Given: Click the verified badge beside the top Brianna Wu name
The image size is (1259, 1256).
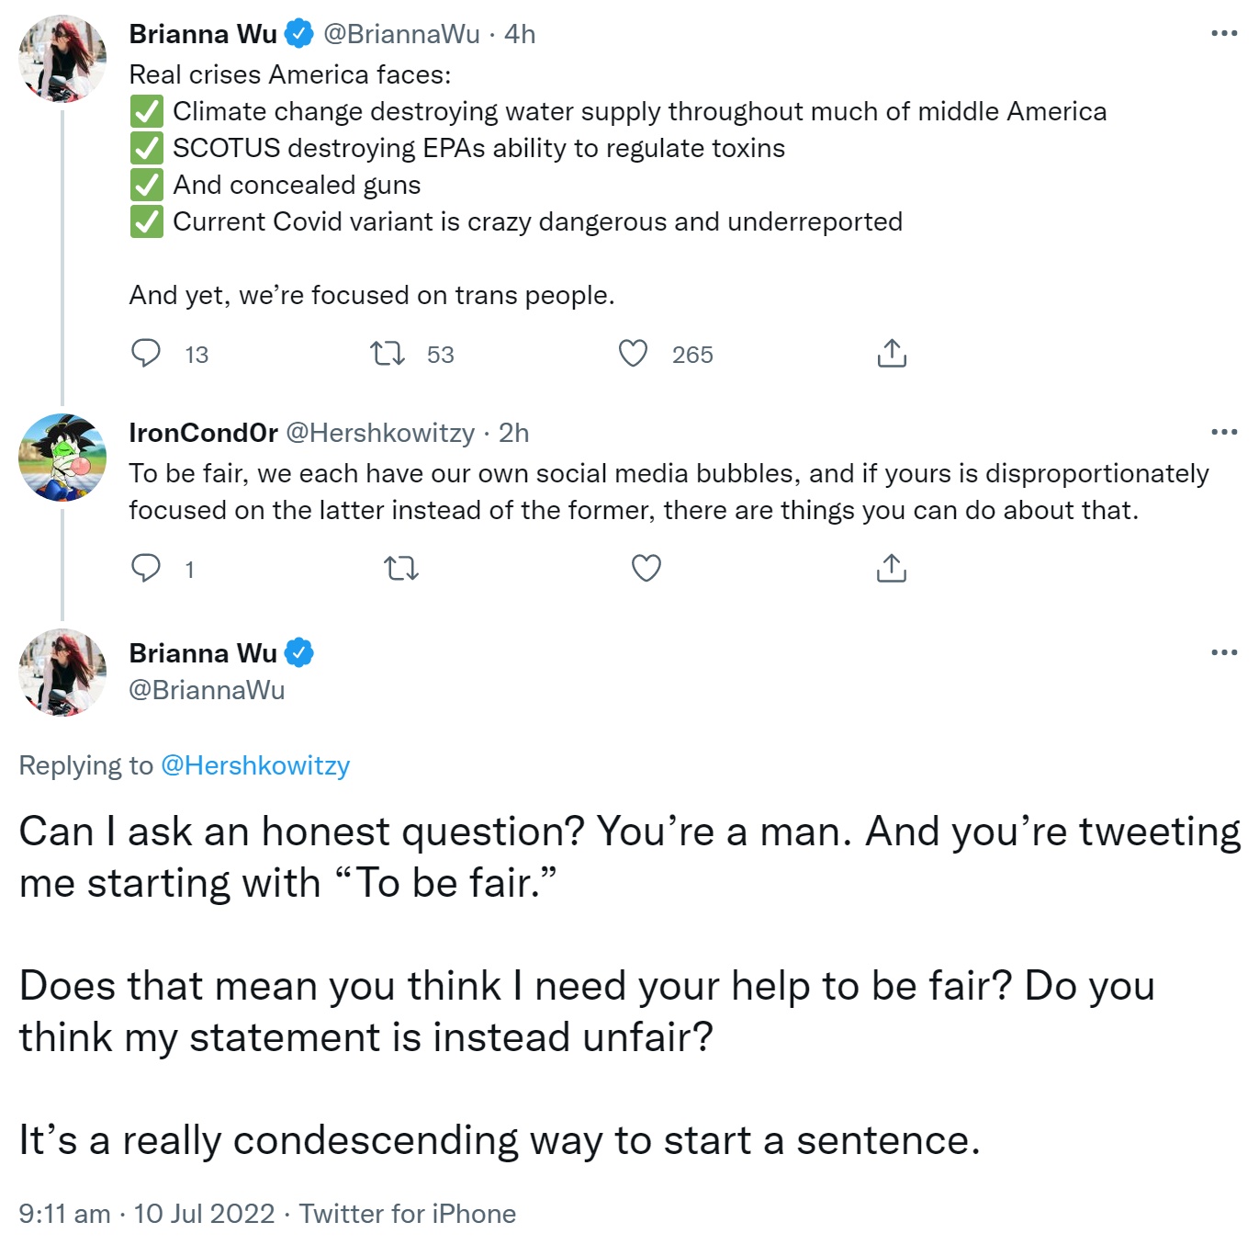Looking at the screenshot, I should 299,34.
